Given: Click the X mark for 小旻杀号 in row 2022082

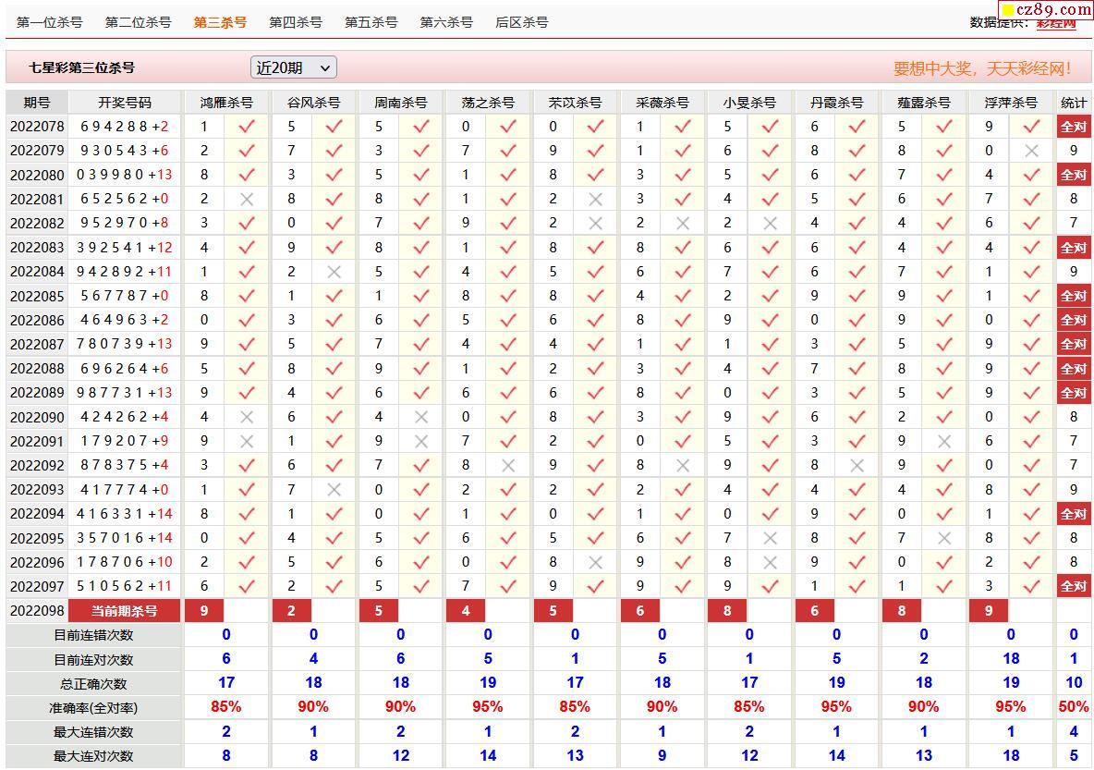Looking at the screenshot, I should (x=770, y=224).
